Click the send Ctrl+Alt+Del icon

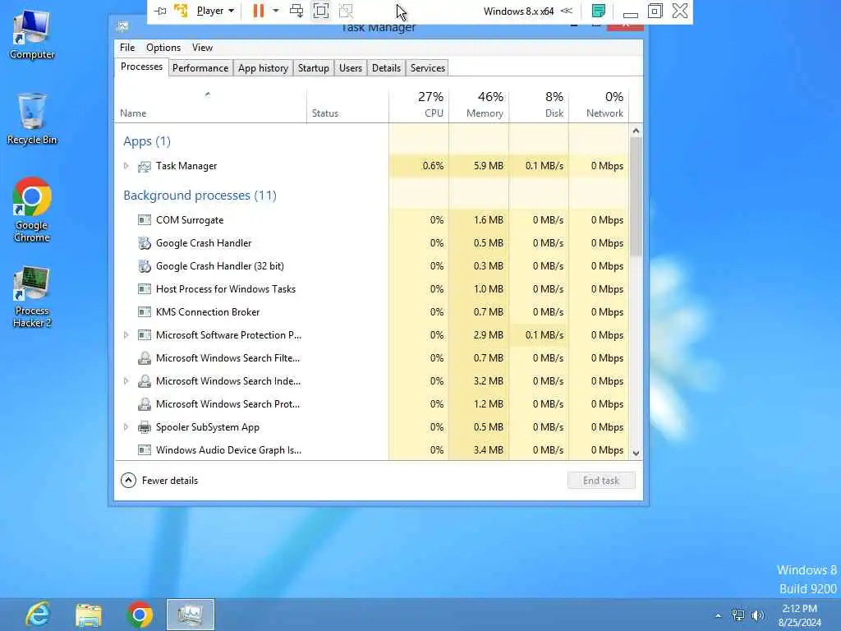(x=296, y=11)
